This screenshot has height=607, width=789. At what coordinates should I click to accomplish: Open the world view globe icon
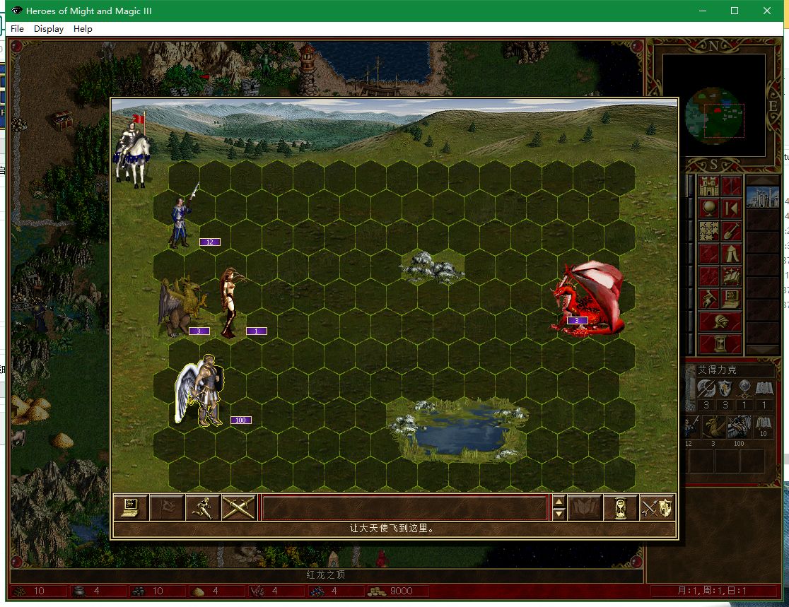tap(708, 208)
